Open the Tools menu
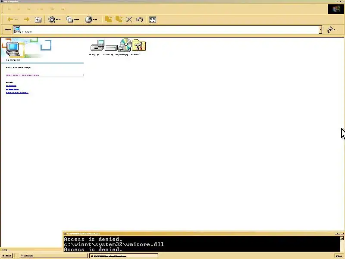 click(52, 9)
